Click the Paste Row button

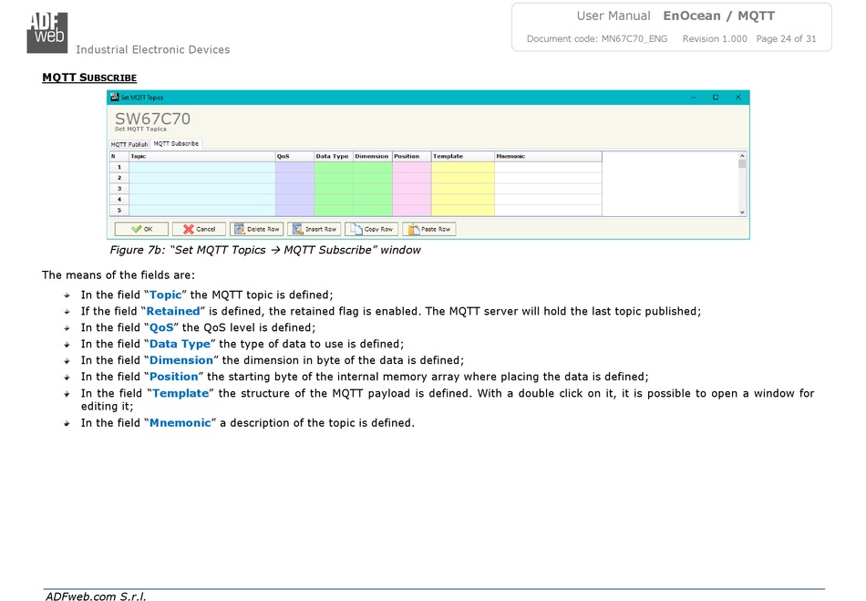(429, 229)
